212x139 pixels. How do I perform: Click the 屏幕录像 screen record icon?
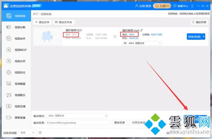tap(9, 118)
